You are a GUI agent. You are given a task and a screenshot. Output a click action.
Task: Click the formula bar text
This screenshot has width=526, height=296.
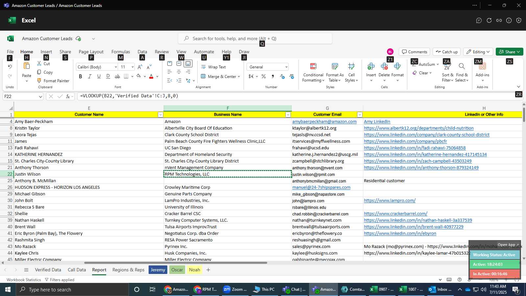129,96
